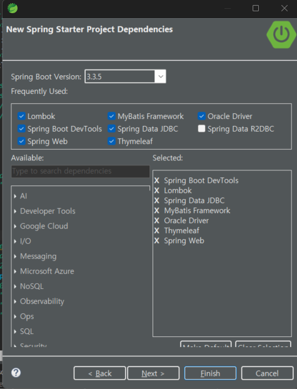This screenshot has width=297, height=389.
Task: Uncheck the Spring Web checkbox
Action: tap(21, 141)
